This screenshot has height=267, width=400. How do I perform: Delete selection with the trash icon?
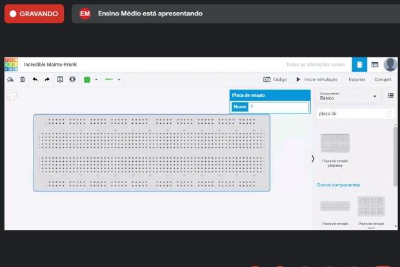coord(23,79)
